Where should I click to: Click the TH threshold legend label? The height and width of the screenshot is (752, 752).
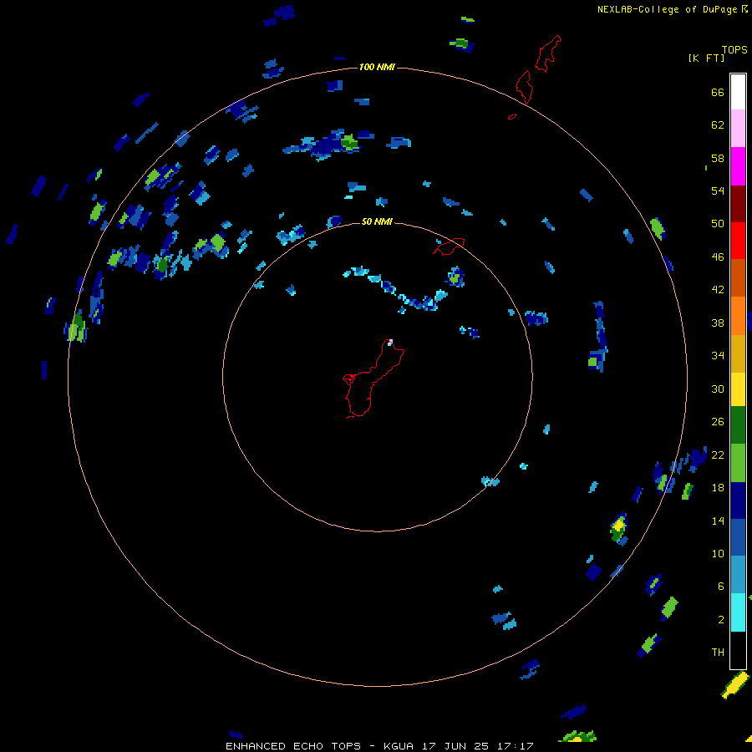tap(718, 653)
